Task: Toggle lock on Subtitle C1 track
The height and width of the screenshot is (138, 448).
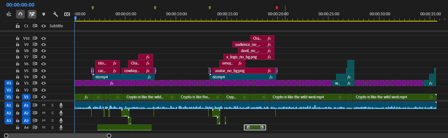Action: point(18,26)
